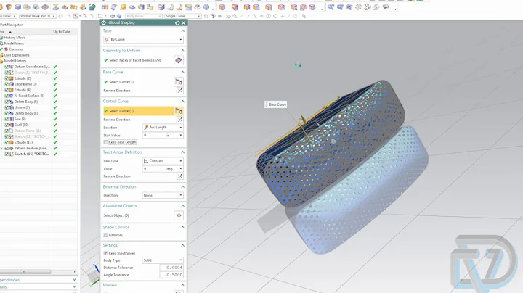Open the Location Arc Length dropdown
This screenshot has width=523, height=293.
point(163,128)
